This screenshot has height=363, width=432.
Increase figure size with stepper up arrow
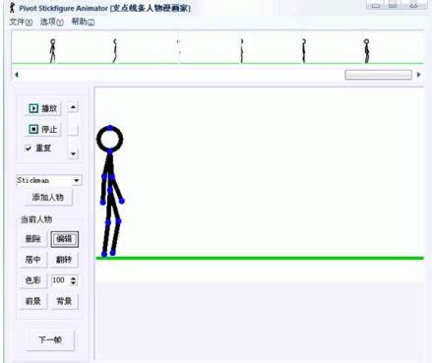[74, 278]
